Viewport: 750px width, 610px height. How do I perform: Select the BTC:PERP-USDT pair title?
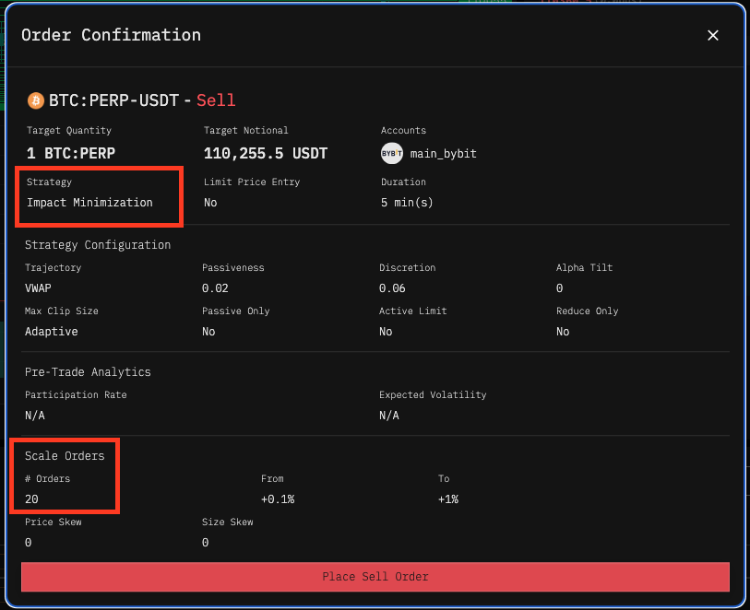[113, 100]
